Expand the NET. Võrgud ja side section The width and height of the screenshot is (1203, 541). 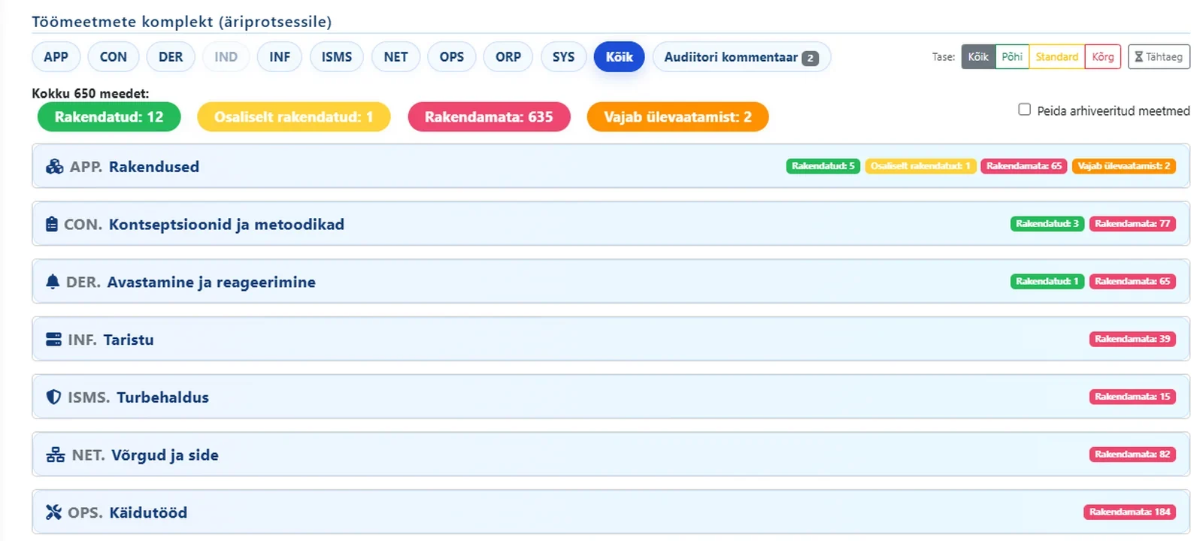(611, 455)
